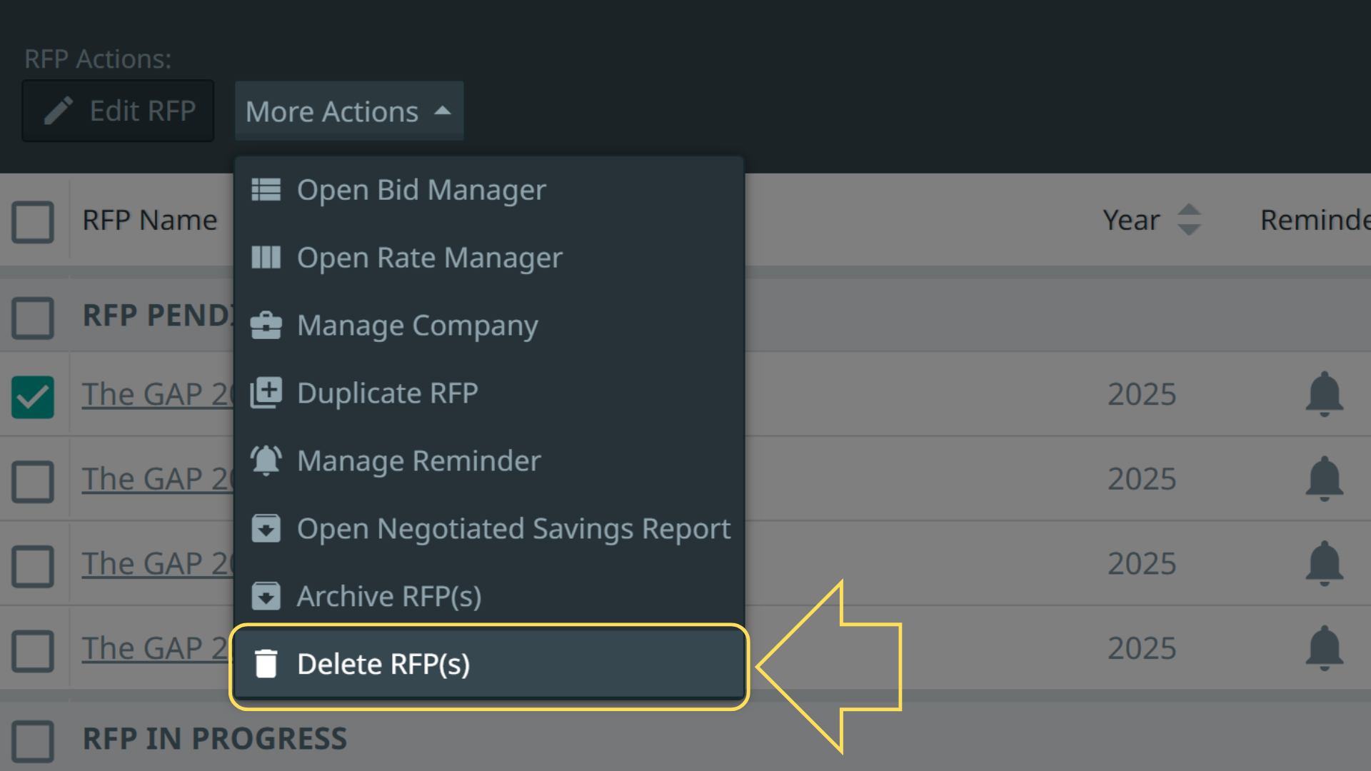The image size is (1371, 771).
Task: Click the Archive RFP(s) box icon
Action: tap(266, 596)
